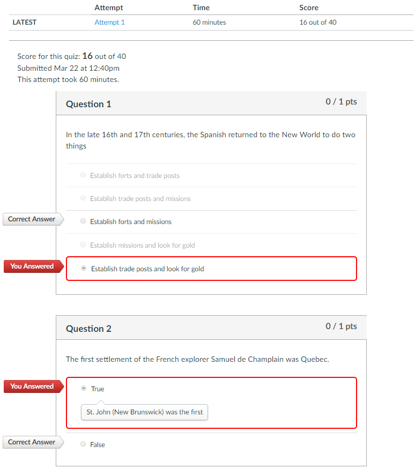Click the Question 2 heading
The height and width of the screenshot is (476, 415).
pyautogui.click(x=88, y=329)
